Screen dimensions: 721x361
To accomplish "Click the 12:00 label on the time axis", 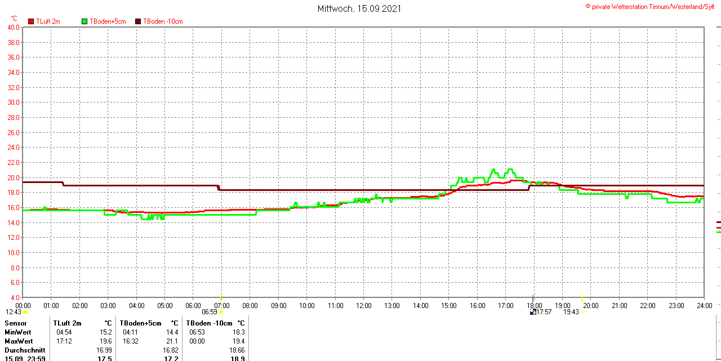I will [363, 306].
